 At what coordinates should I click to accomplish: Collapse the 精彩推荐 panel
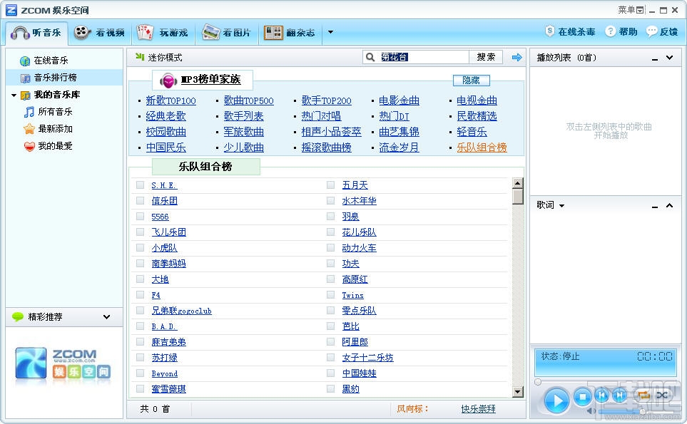pyautogui.click(x=106, y=317)
